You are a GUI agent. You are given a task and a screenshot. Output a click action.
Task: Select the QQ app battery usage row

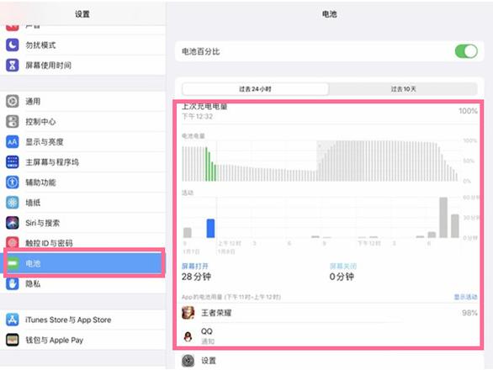coord(329,336)
